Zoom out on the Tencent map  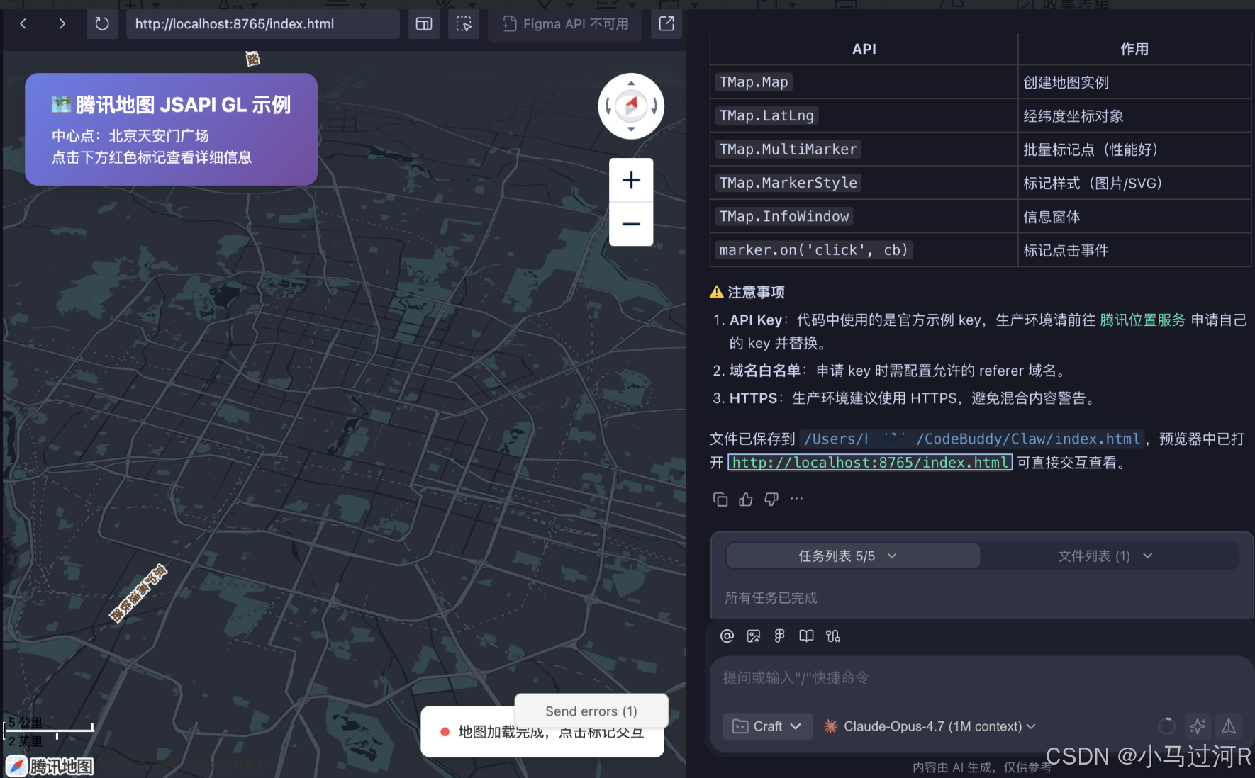point(631,224)
